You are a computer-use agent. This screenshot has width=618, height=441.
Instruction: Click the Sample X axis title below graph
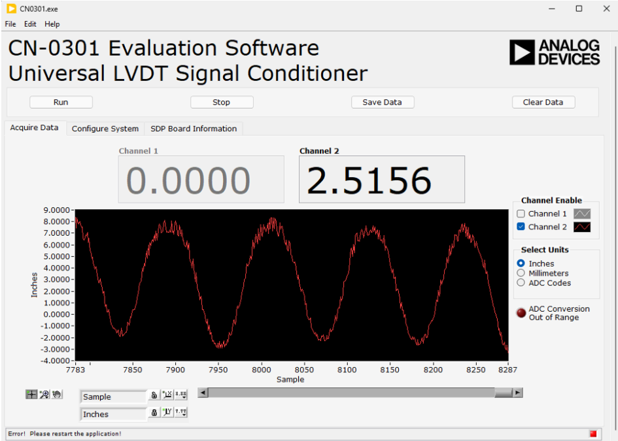click(290, 379)
